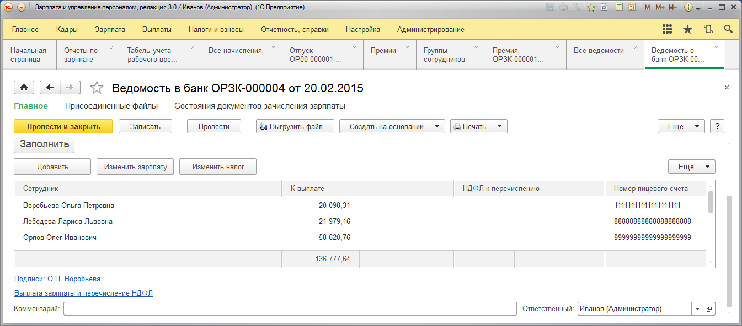Click the star with green arrow link icon
This screenshot has width=742, height=326.
592,8
